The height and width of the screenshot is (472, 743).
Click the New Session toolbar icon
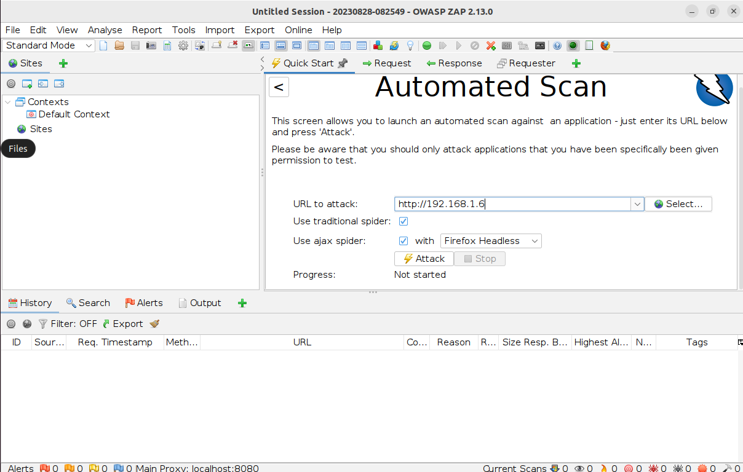click(x=103, y=45)
